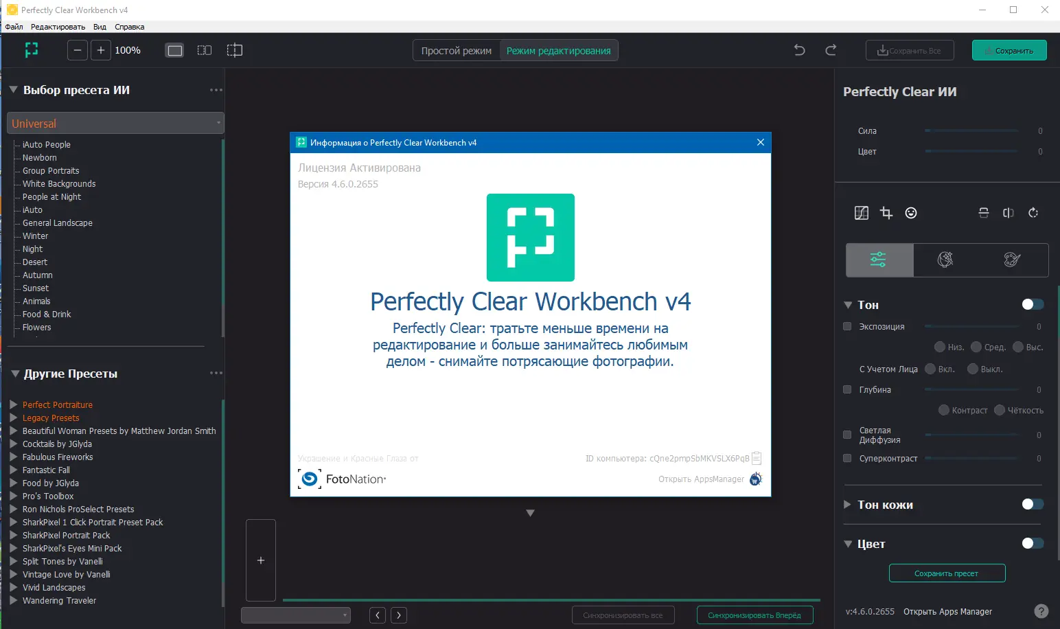
Task: Open the Редактировать menu
Action: 58,27
